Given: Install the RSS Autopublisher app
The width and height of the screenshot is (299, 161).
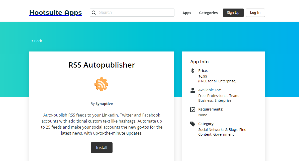Looking at the screenshot, I should 102,147.
